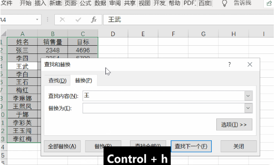Click the 全部替换(A) button
Screen dimensions: 277x165
point(62,146)
